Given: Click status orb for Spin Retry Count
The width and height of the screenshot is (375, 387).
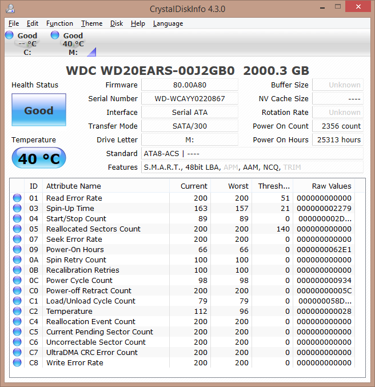Looking at the screenshot, I should (17, 260).
